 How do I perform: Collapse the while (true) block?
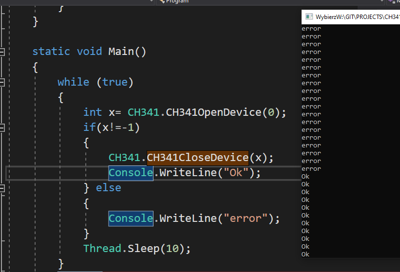click(x=2, y=83)
